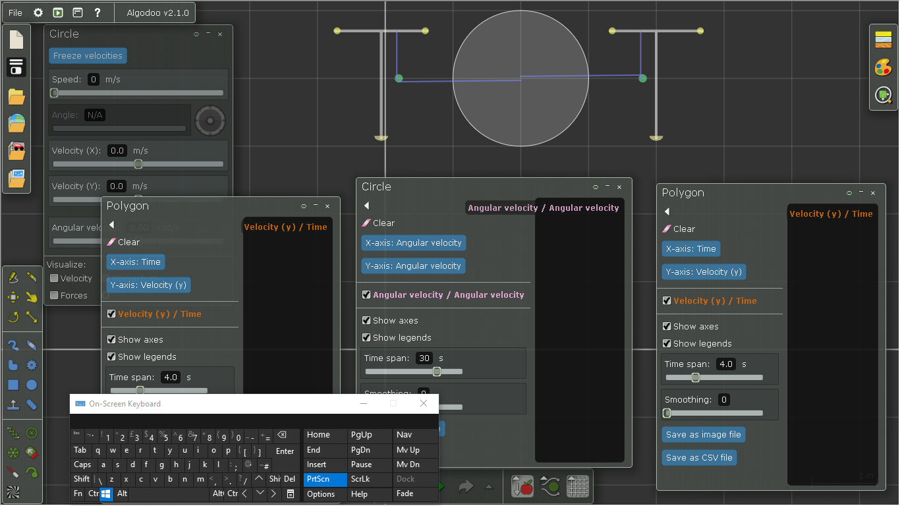Select the Axle tool

tap(13, 453)
